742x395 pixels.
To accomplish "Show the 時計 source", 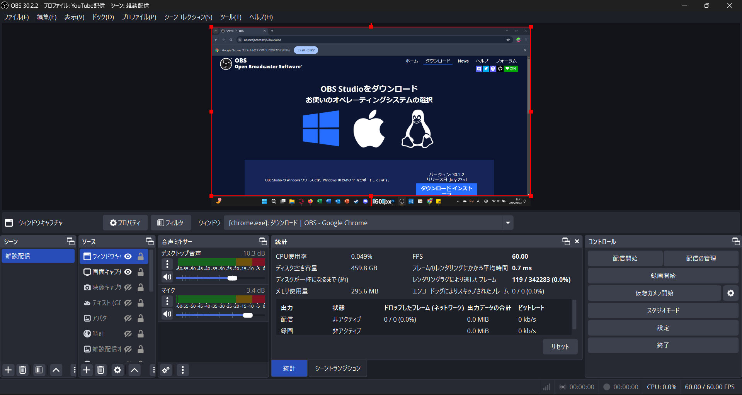I will 128,334.
